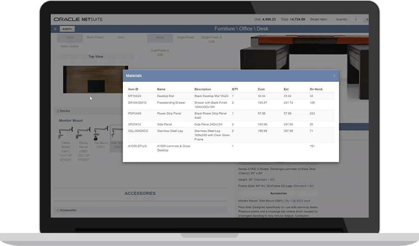This screenshot has height=246, width=419.
Task: Click the Stainless Steel Leg name cell
Action: (x=170, y=131)
